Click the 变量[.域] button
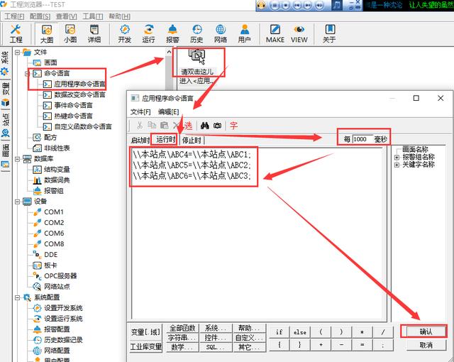The width and height of the screenshot is (454, 362). 145,332
